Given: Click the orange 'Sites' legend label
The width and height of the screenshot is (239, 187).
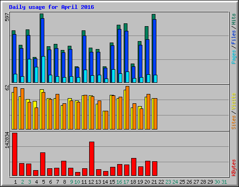Looking at the screenshot, I should pyautogui.click(x=234, y=122).
